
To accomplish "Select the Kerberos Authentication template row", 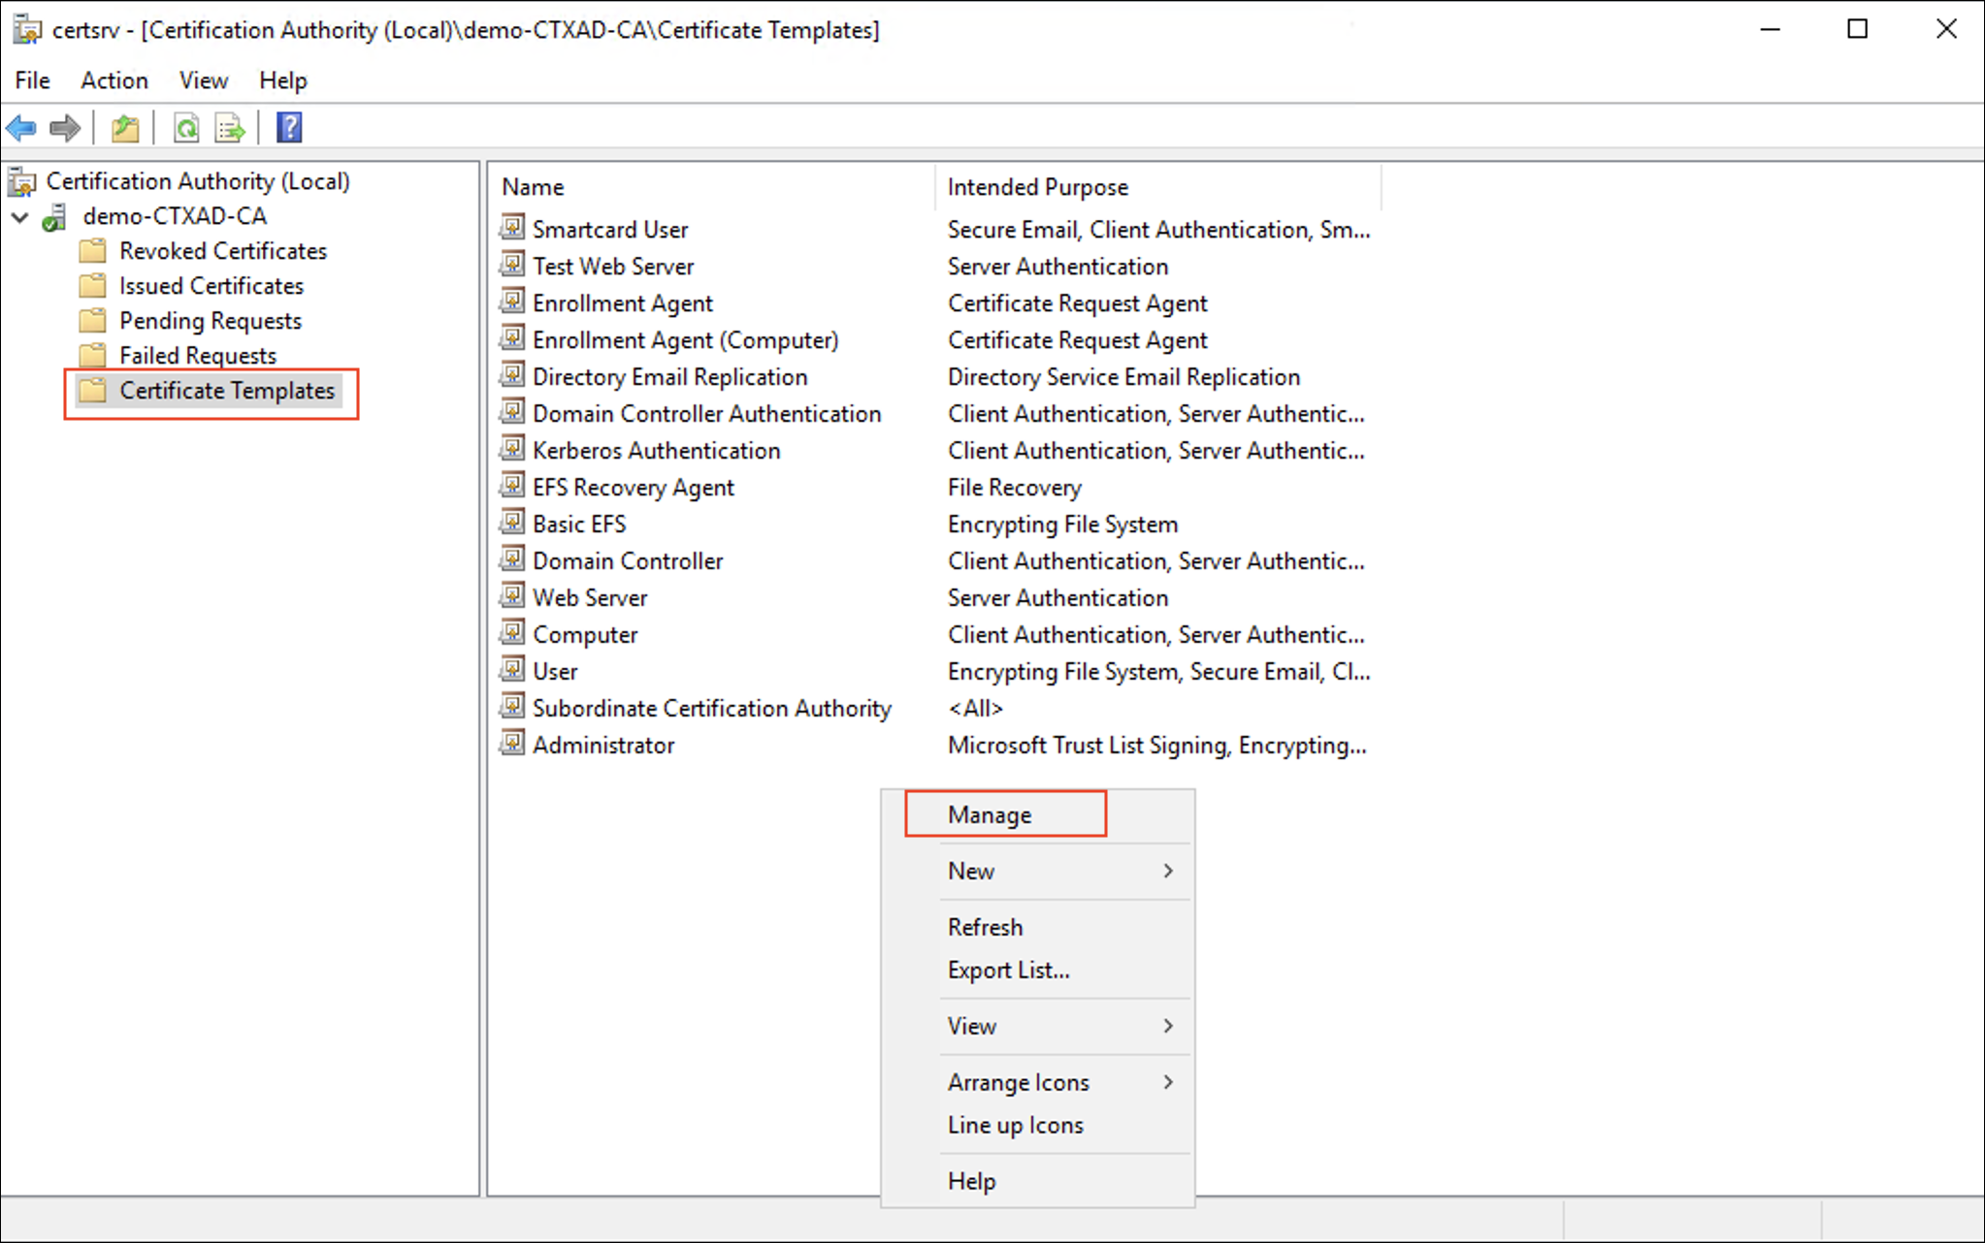I will (656, 451).
